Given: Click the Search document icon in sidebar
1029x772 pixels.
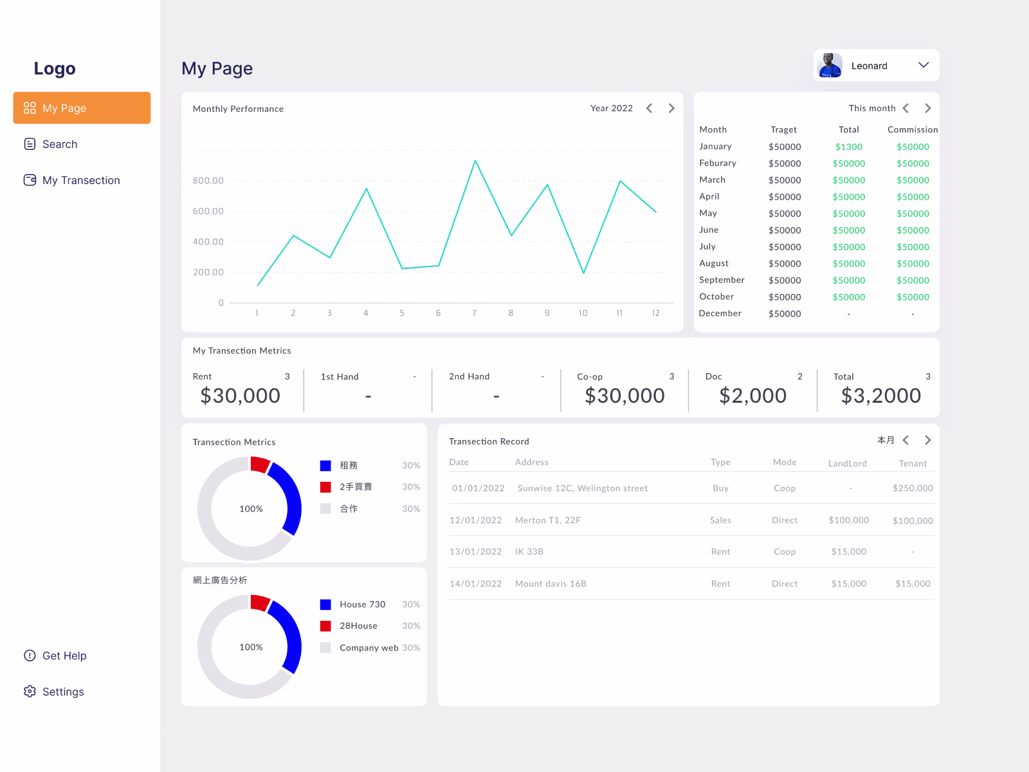Looking at the screenshot, I should pos(30,143).
